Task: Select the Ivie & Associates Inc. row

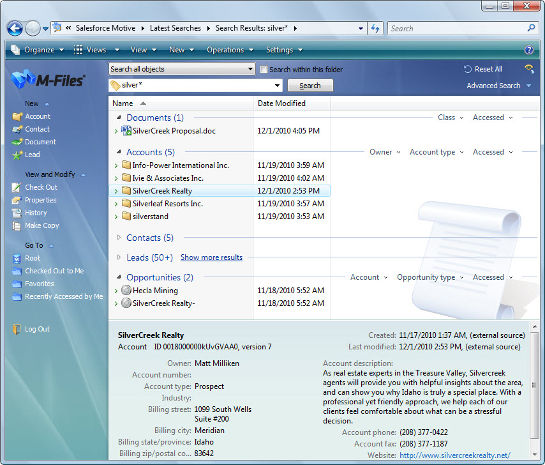Action: (220, 178)
